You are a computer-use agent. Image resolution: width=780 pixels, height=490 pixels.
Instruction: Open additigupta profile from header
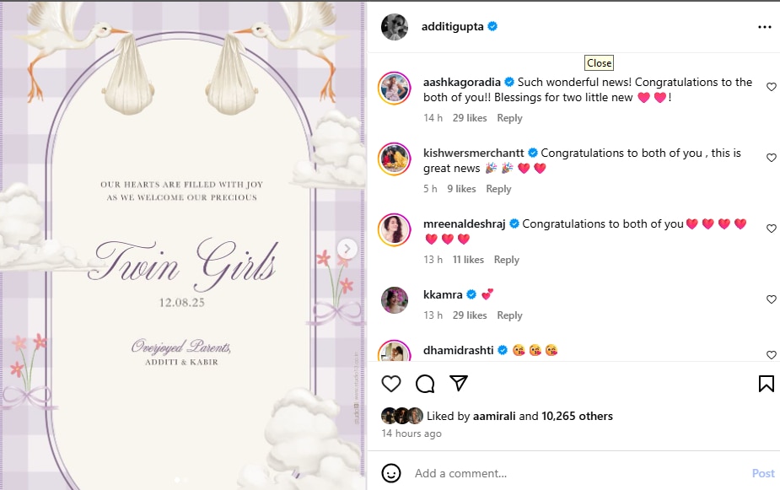[452, 27]
